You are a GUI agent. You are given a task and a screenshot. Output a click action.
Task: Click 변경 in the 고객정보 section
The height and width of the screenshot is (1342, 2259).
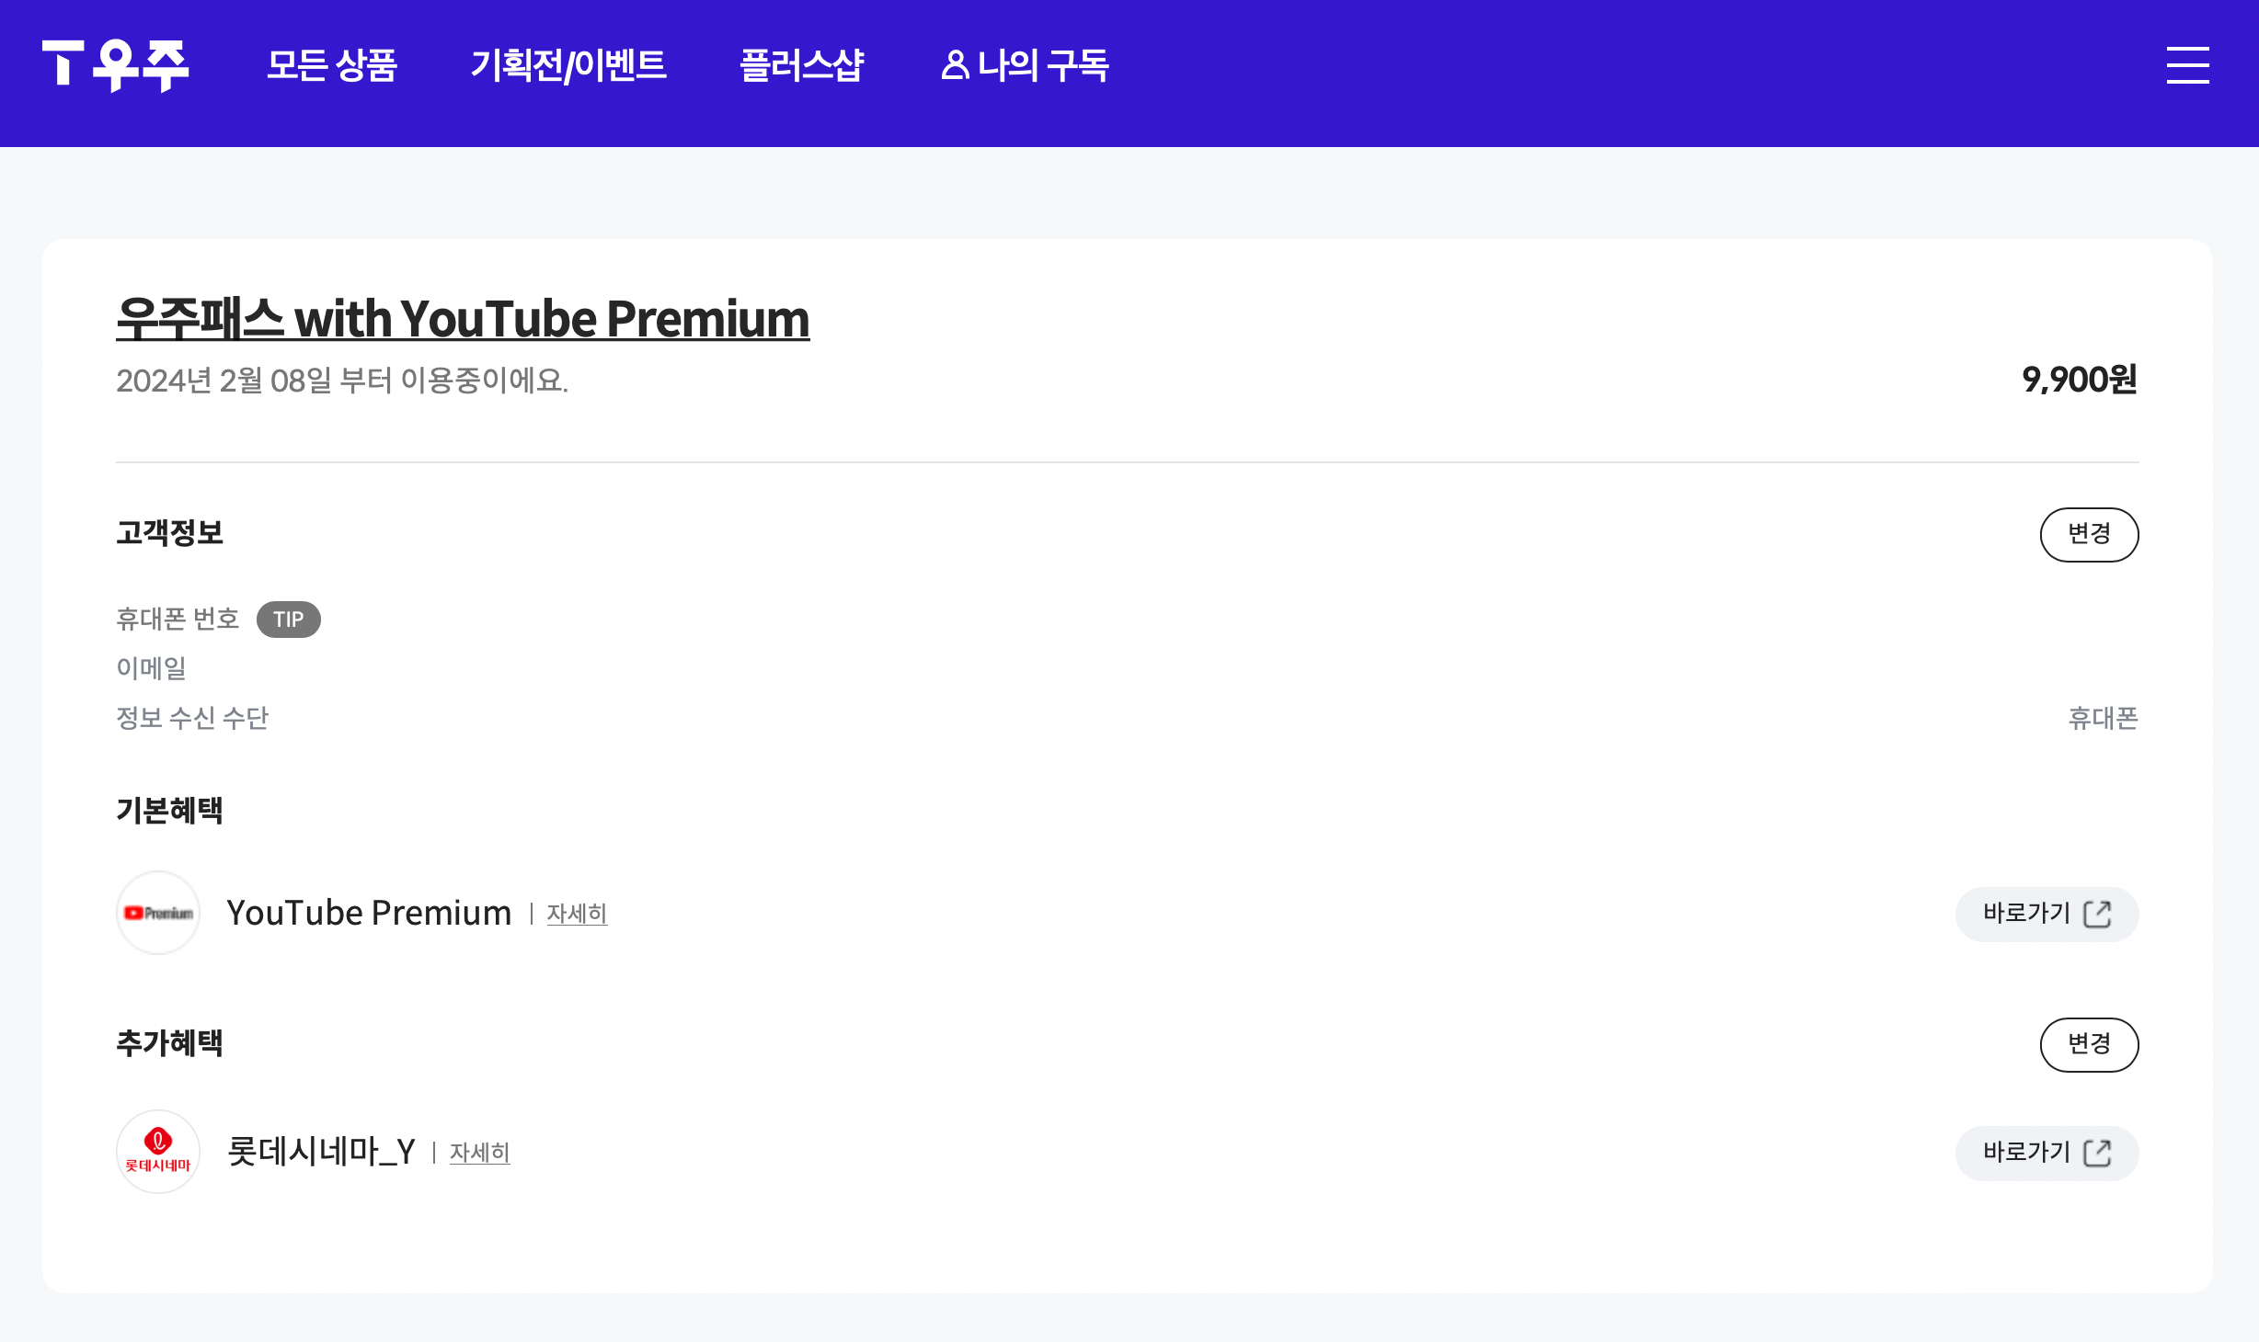2090,533
